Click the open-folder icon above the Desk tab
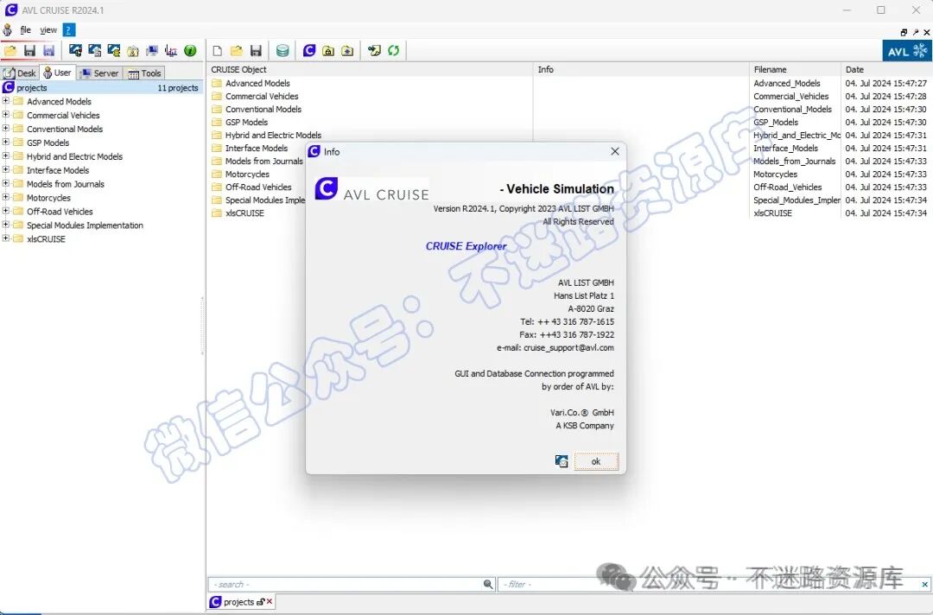 point(10,51)
